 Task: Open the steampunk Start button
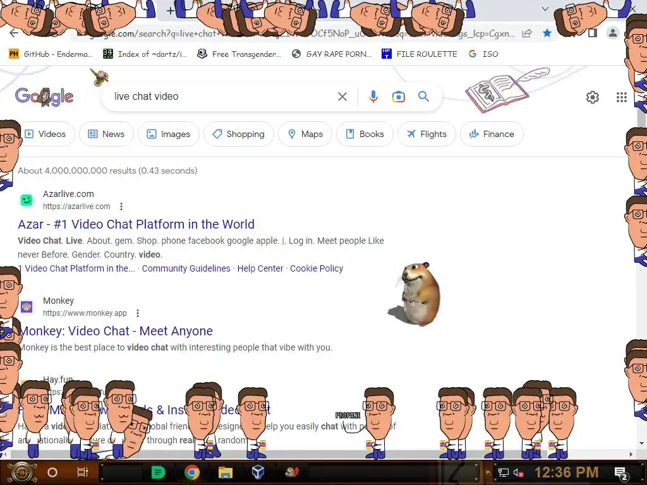21,472
